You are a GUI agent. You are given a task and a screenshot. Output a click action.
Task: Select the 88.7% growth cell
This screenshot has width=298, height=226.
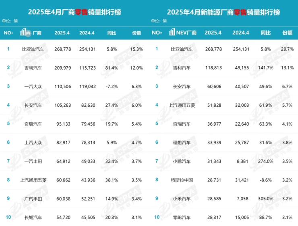click(265, 218)
